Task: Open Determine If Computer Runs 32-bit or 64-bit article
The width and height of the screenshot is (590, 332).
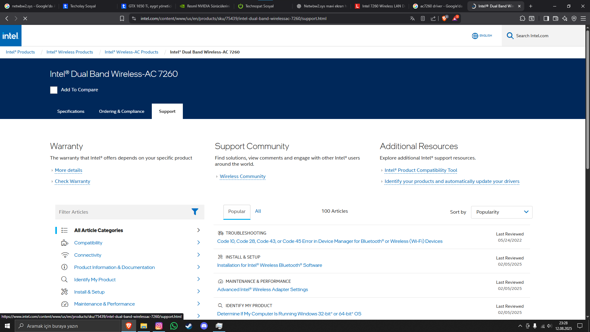Action: [x=289, y=314]
